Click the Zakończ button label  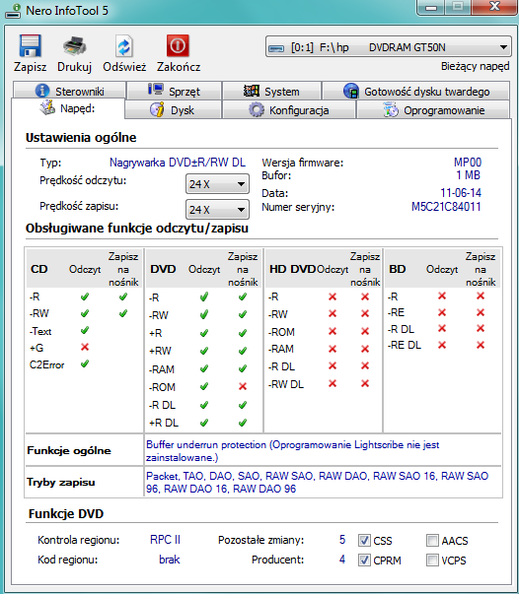179,67
